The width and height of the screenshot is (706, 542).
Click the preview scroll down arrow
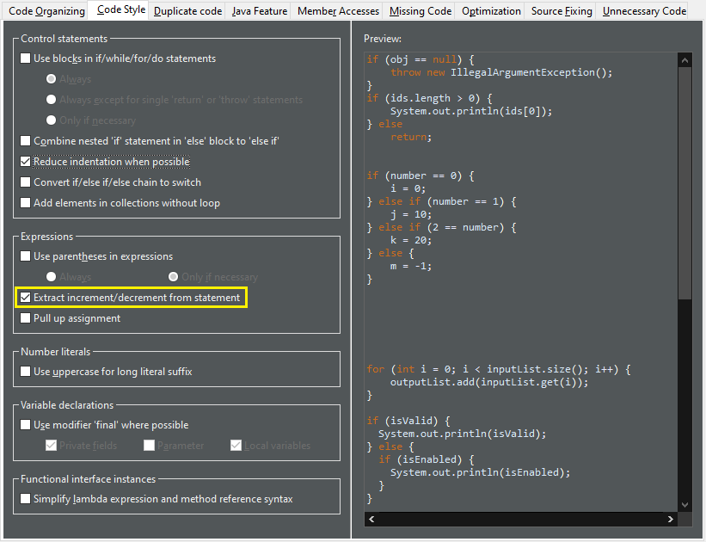coord(685,505)
